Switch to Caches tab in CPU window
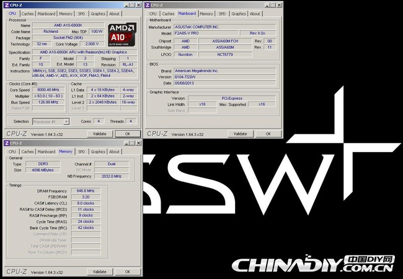The image size is (403, 279). pos(27,14)
